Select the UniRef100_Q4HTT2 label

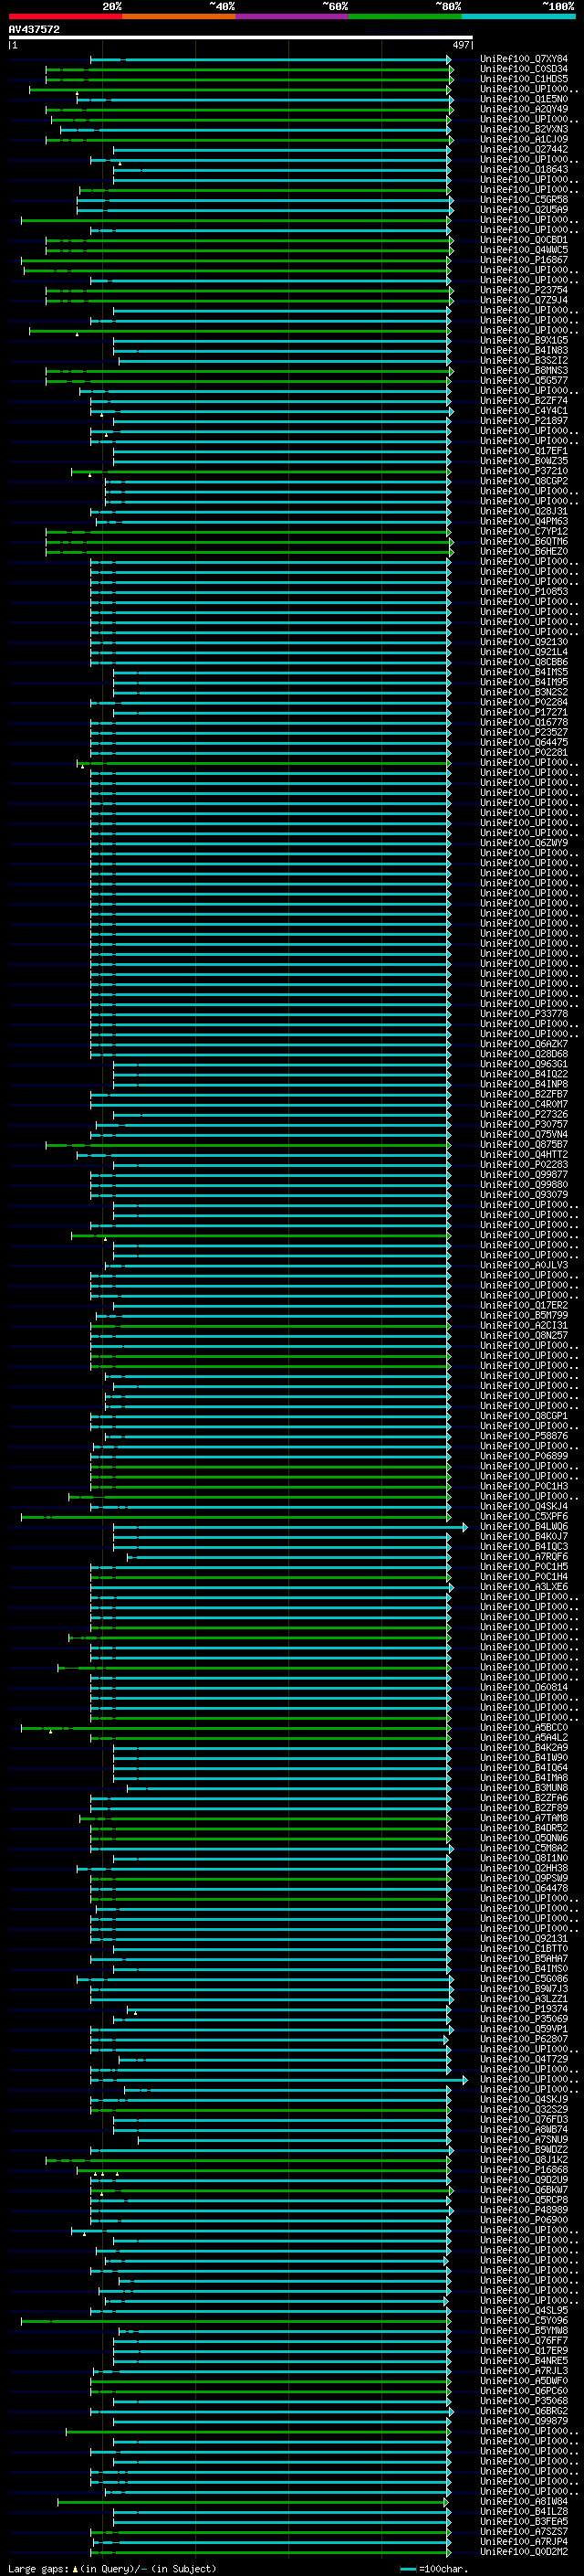pos(524,1154)
